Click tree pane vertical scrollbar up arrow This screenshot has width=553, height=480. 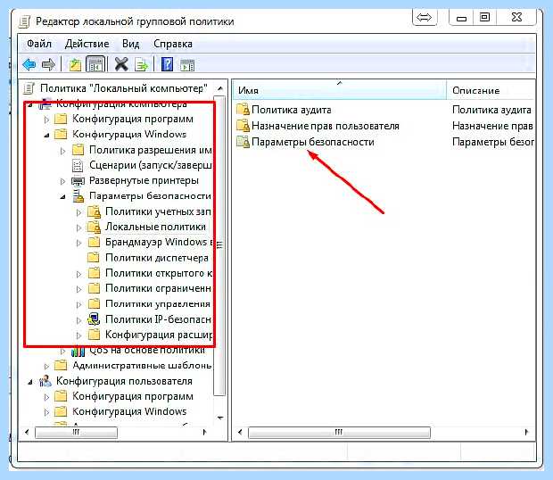pyautogui.click(x=220, y=88)
